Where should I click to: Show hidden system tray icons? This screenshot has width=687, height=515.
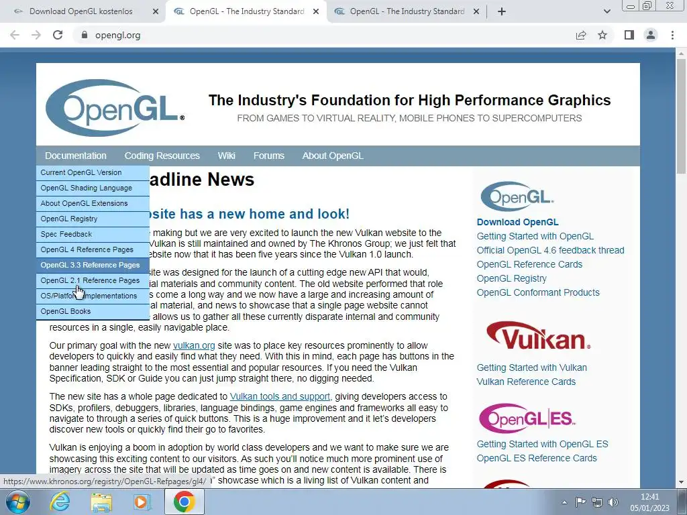[x=564, y=502]
